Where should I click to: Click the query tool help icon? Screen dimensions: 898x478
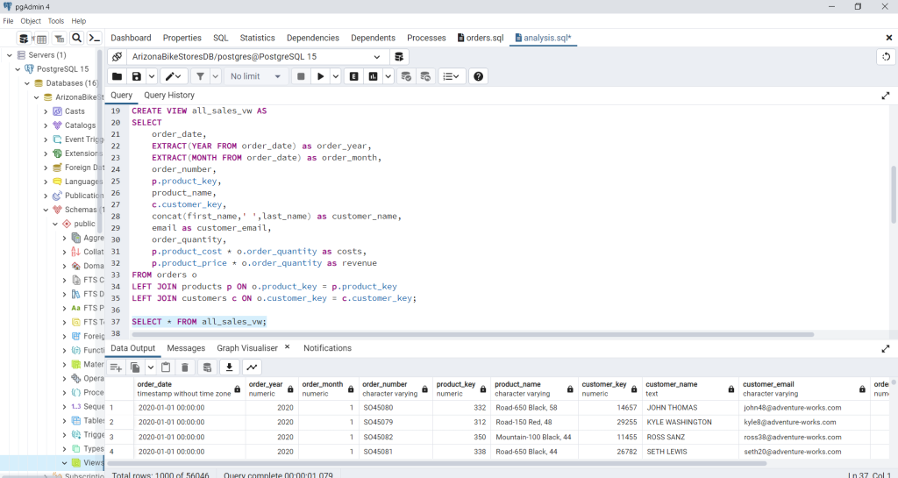pyautogui.click(x=478, y=76)
